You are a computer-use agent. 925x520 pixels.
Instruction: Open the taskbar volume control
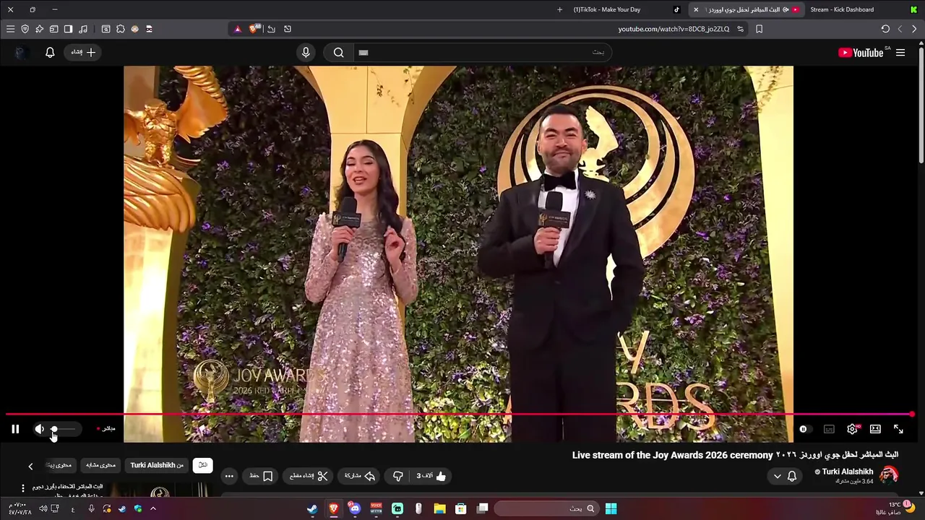point(43,508)
